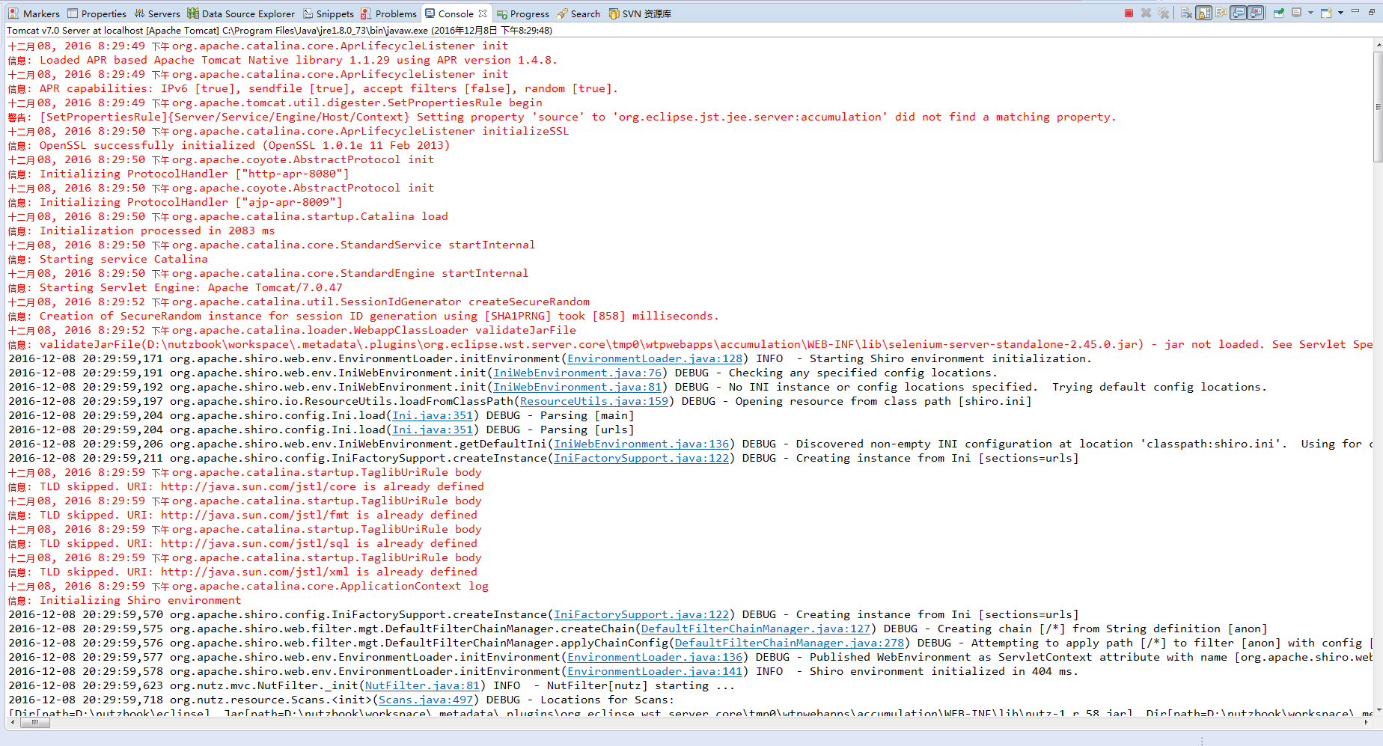1383x746 pixels.
Task: Open IniWebEnvironment.java:136 link
Action: [x=641, y=444]
